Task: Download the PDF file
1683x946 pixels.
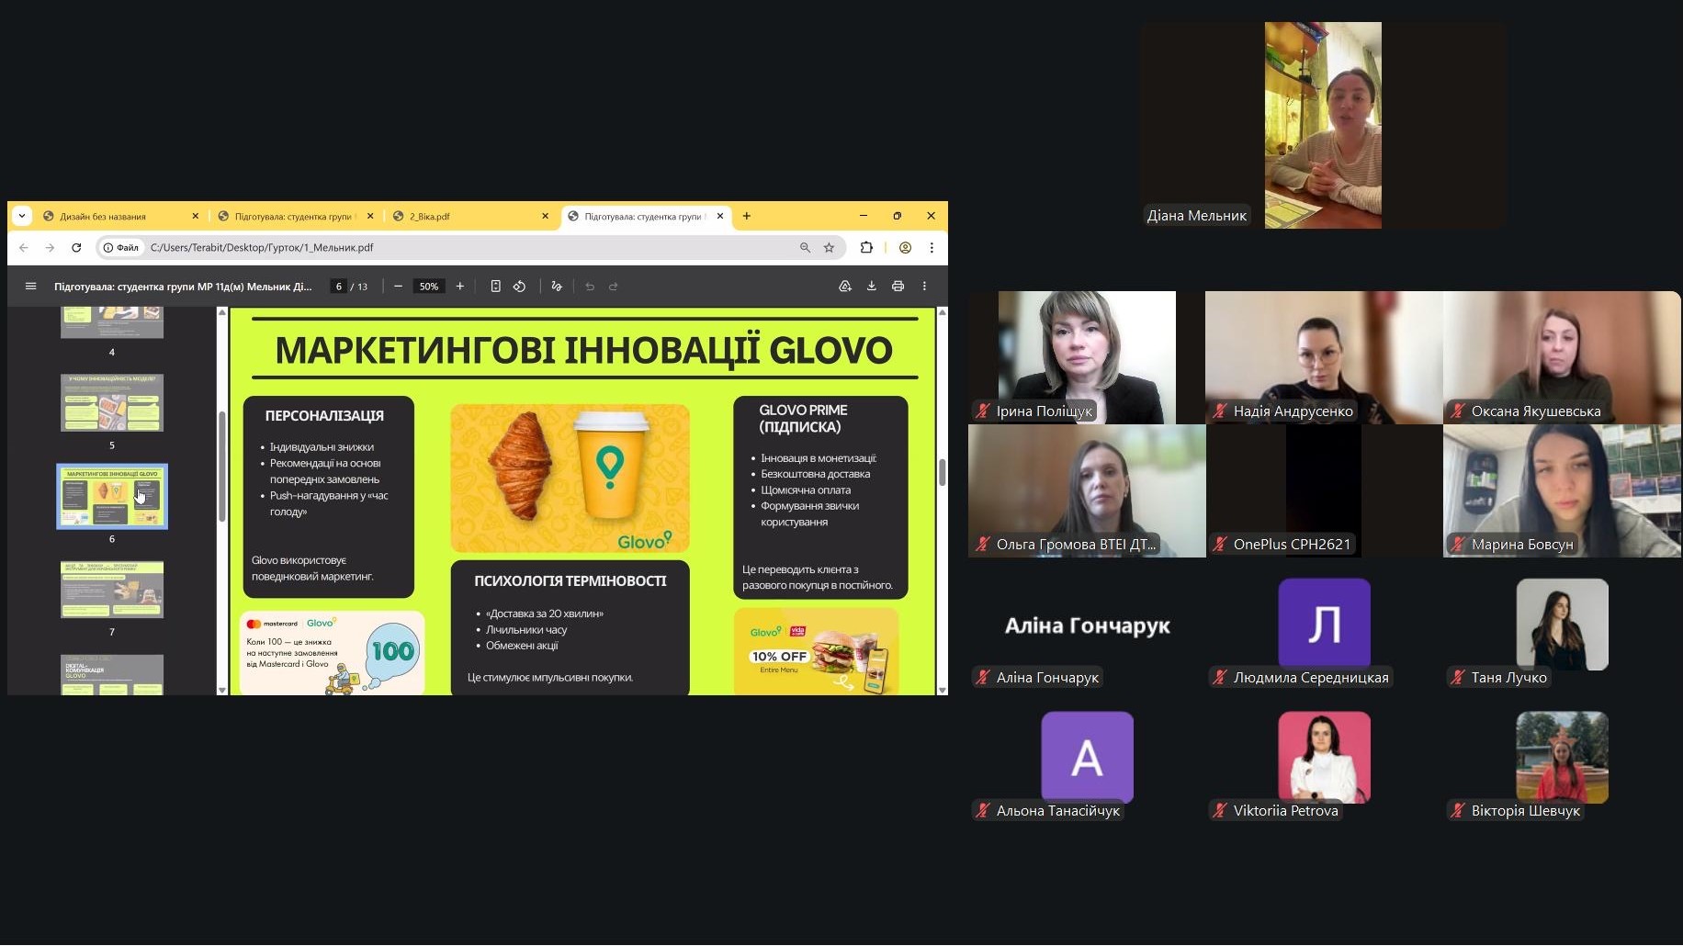Action: (x=871, y=287)
